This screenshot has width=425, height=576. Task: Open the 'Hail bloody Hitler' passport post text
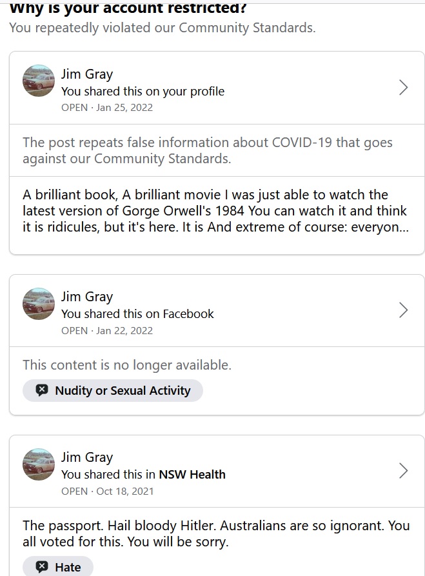(216, 533)
